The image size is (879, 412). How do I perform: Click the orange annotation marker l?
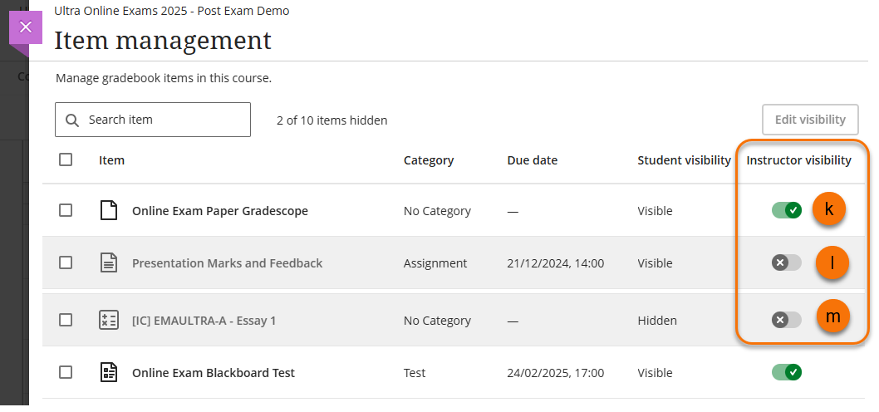[832, 263]
